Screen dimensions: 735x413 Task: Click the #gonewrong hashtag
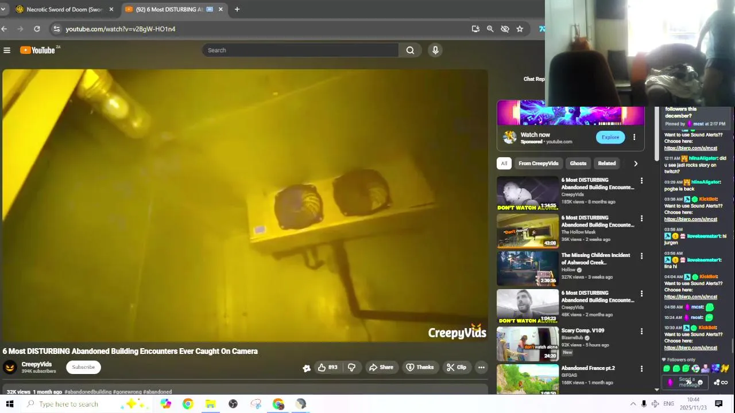tap(127, 392)
